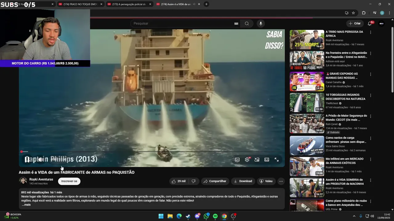Viewport: 394px width, 221px height.
Task: Open the on-screen keyboard icon in search
Action: tap(236, 24)
